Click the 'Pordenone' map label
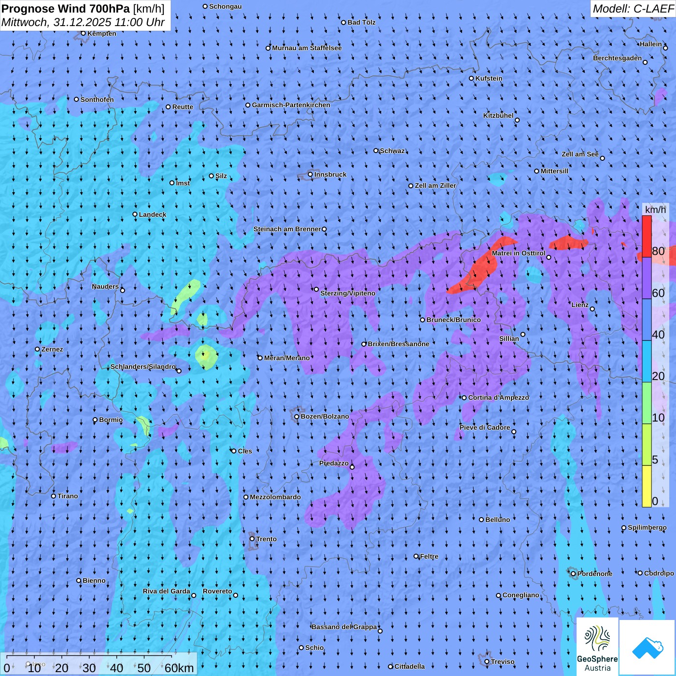The height and width of the screenshot is (676, 676). coord(595,574)
